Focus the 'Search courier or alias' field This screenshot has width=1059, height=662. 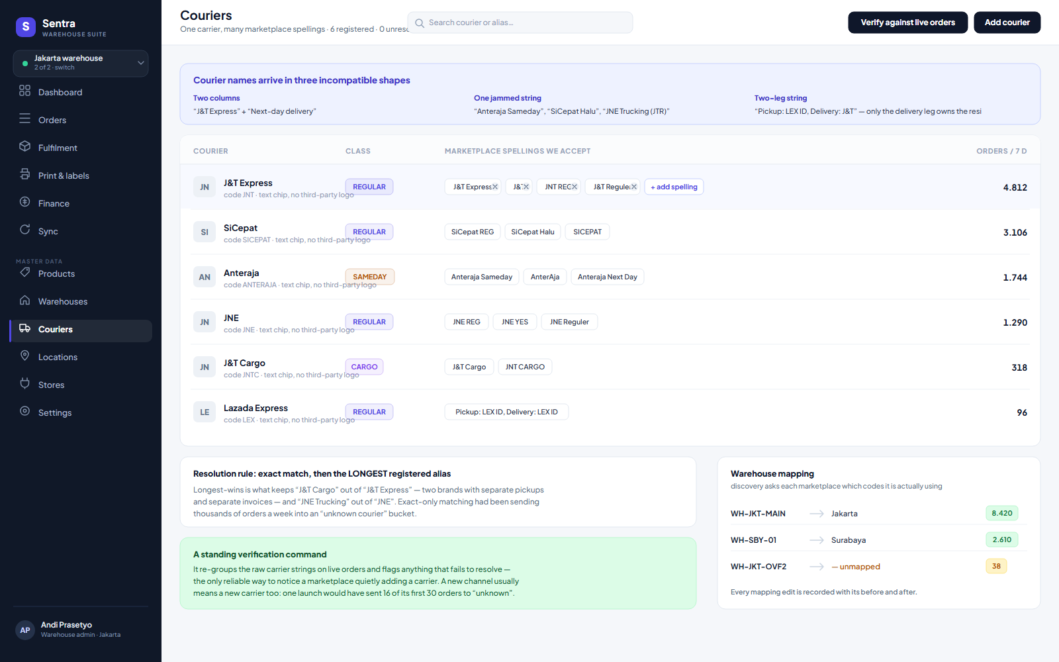point(520,23)
